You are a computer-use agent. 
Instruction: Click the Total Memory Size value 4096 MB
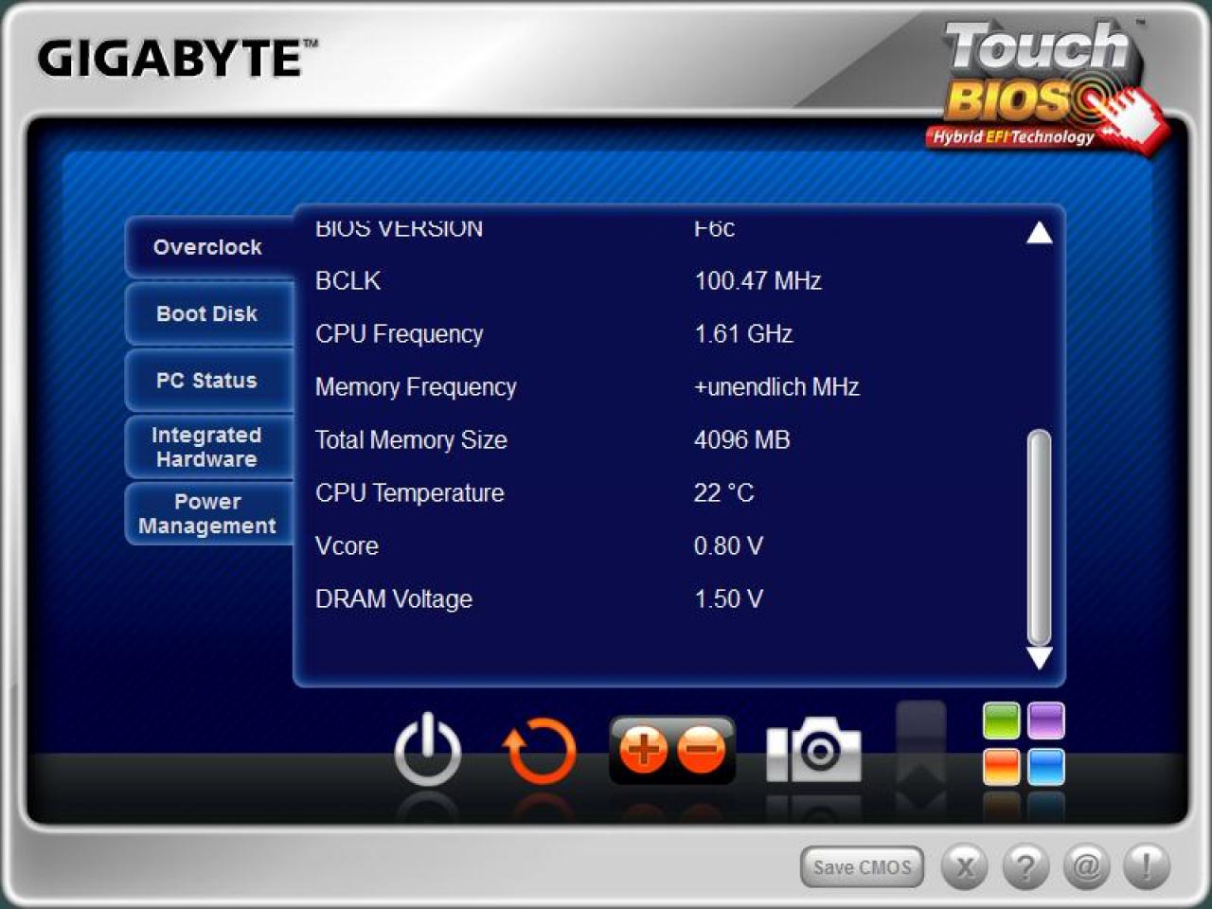(x=741, y=439)
